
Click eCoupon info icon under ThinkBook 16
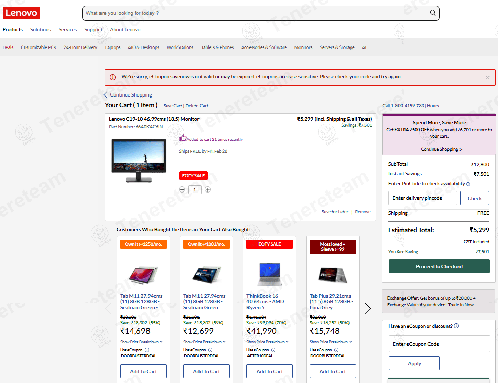point(273,350)
